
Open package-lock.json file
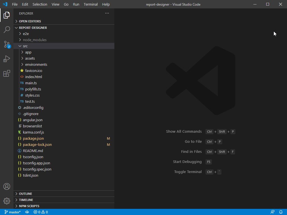pyautogui.click(x=64, y=144)
